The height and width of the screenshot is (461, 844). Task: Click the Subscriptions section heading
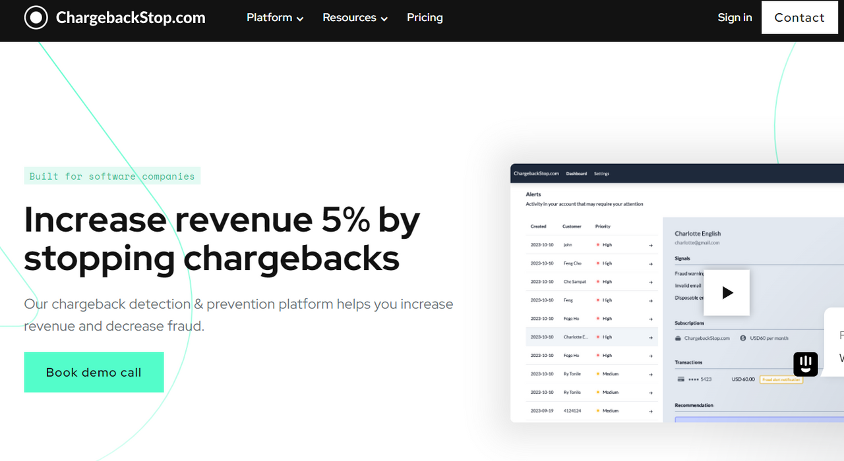[x=690, y=323]
